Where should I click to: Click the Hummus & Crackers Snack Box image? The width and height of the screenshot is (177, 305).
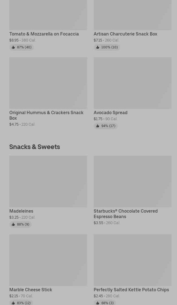pyautogui.click(x=48, y=83)
